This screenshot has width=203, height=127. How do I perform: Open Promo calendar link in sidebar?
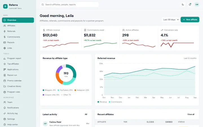pyautogui.click(x=18, y=81)
